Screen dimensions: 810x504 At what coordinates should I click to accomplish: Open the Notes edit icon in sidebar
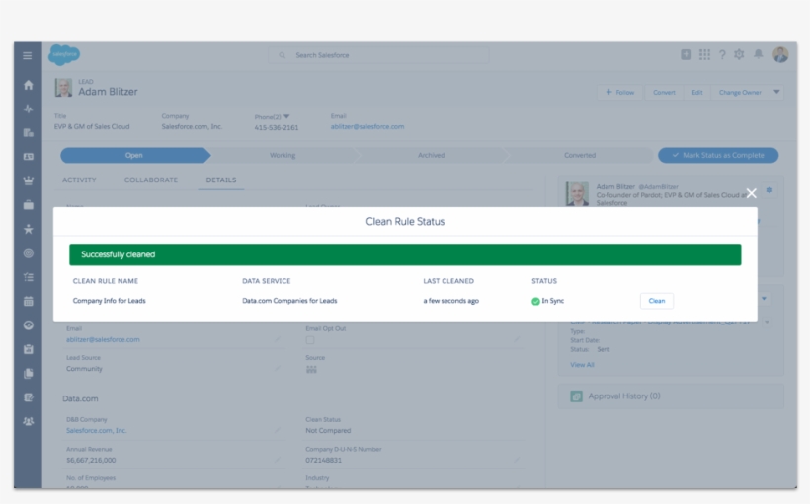(28, 397)
